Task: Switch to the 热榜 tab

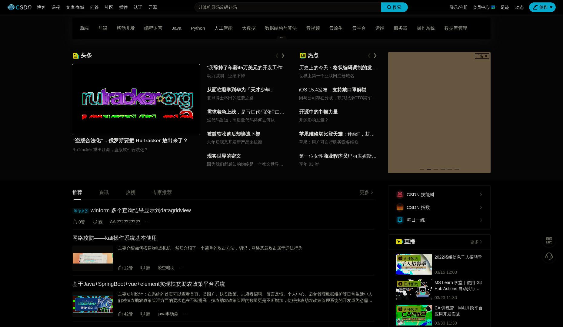Action: point(131,192)
